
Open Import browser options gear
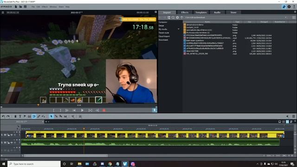click(177, 18)
